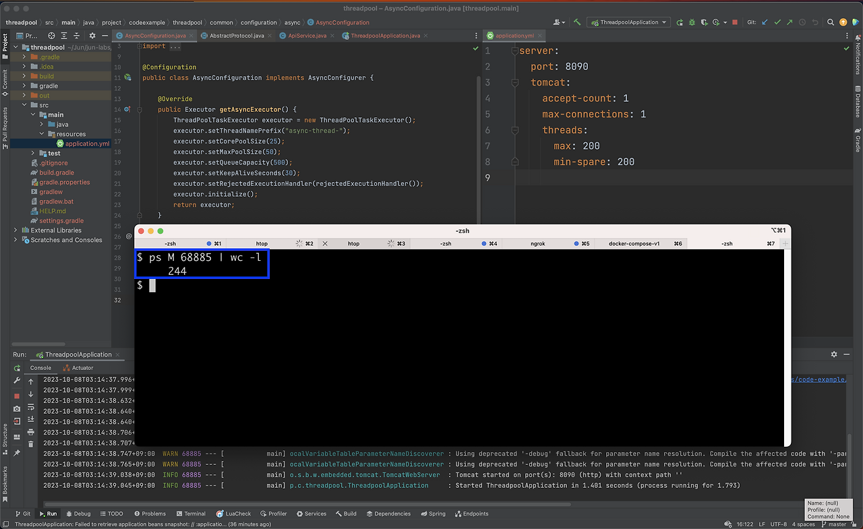The height and width of the screenshot is (529, 863).
Task: Dump threads using the camera icon
Action: [17, 408]
